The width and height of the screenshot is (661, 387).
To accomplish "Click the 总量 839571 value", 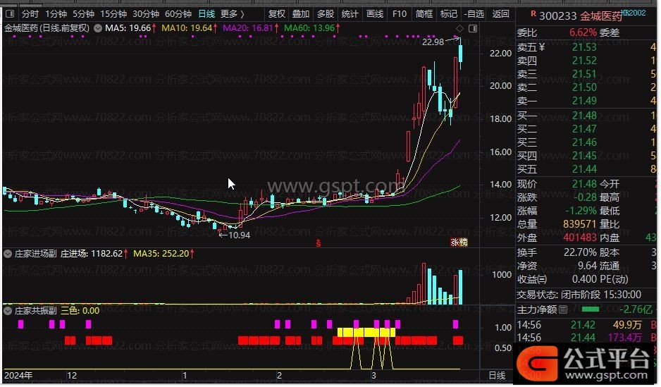I will [x=580, y=224].
